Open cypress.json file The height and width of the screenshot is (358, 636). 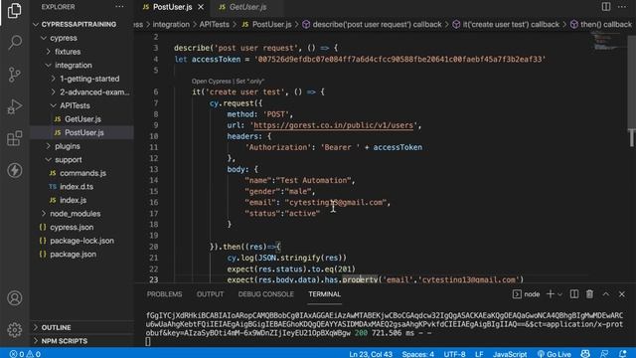pos(72,227)
